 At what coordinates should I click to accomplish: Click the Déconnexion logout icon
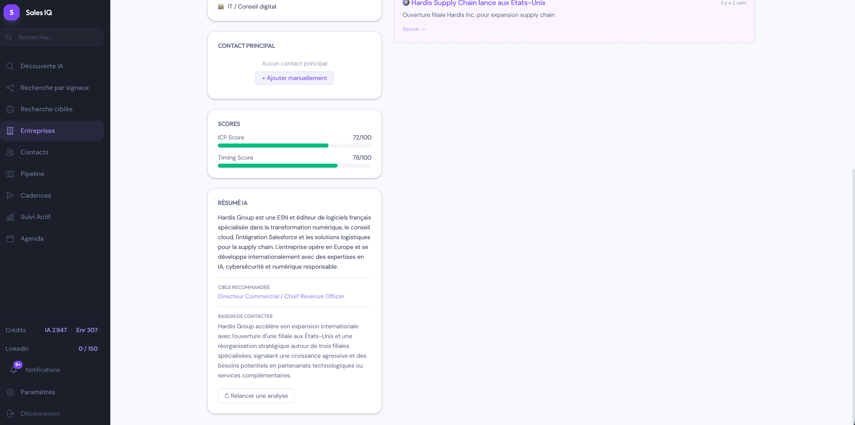tap(10, 414)
